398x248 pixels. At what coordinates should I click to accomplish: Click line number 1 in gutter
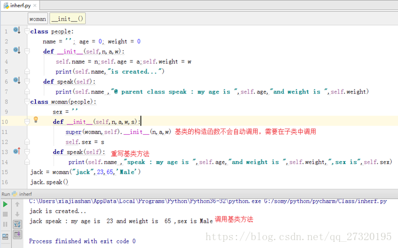click(x=6, y=32)
